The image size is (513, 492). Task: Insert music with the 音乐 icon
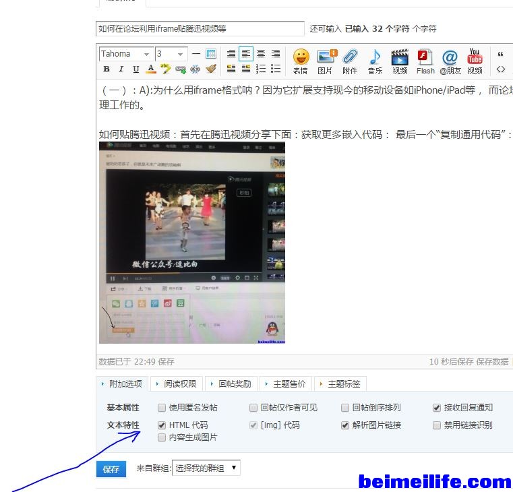[375, 60]
